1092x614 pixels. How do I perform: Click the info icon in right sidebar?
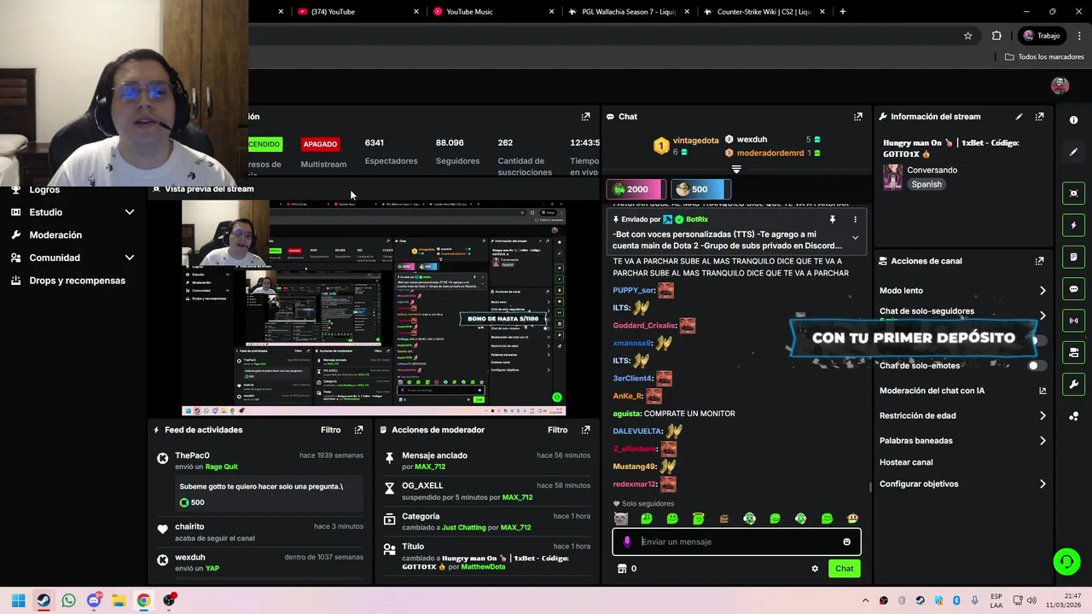click(1073, 120)
